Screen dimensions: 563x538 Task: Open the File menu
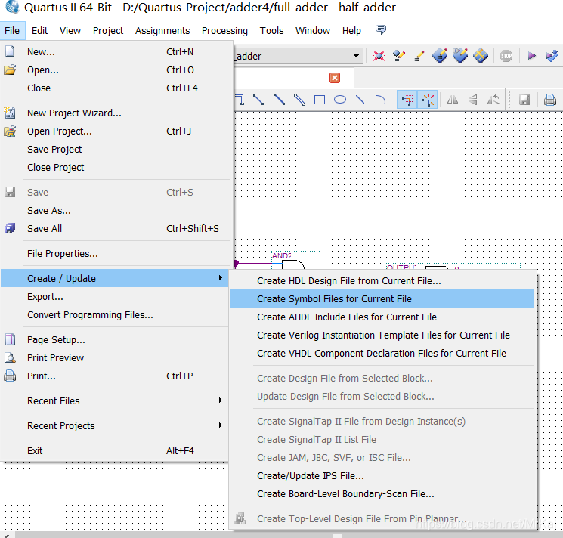(12, 30)
